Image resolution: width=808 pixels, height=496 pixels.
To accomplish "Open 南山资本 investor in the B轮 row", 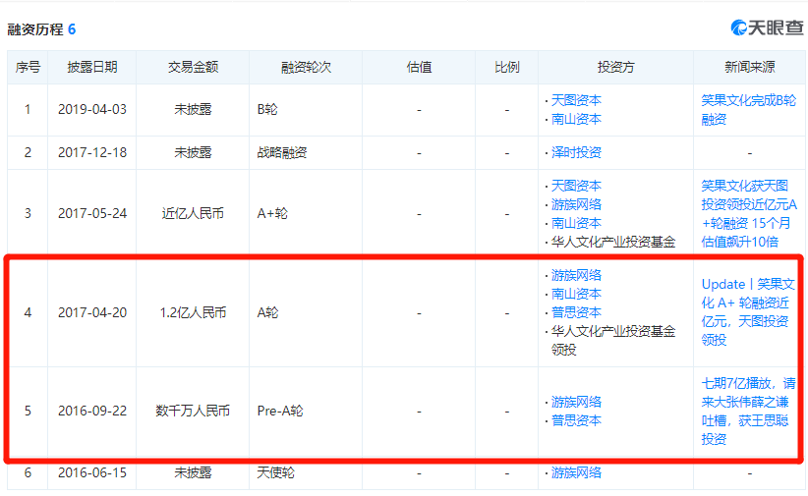I will tap(576, 119).
